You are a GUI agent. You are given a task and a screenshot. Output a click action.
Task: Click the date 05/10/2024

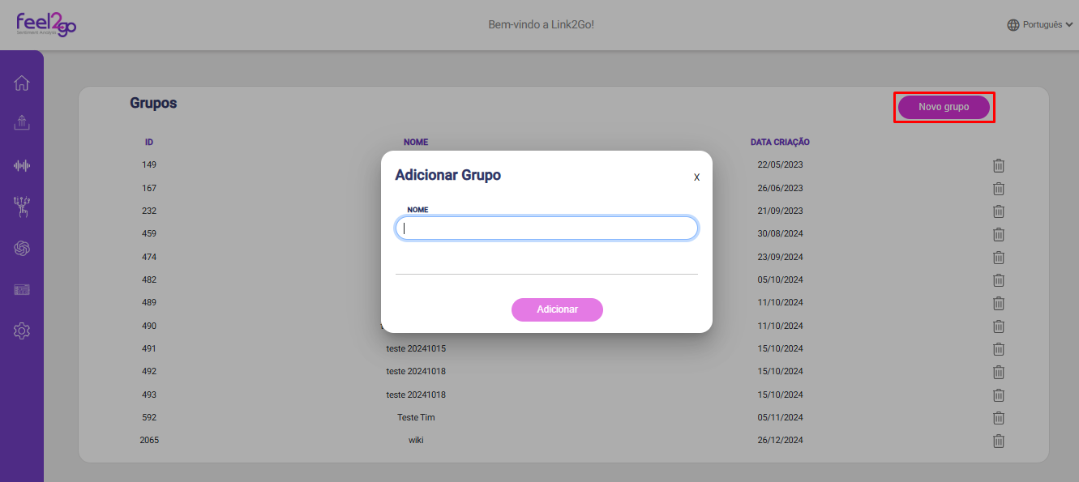[x=780, y=279]
